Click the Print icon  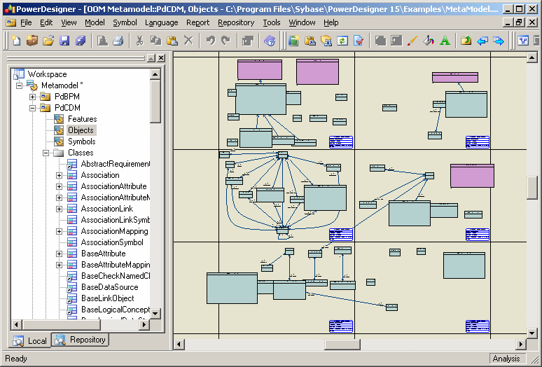118,41
